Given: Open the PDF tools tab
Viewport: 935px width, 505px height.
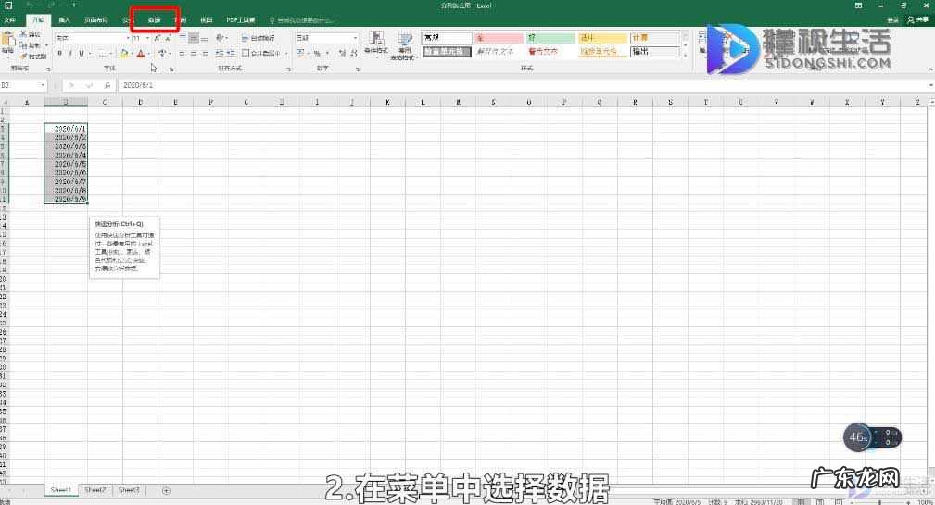Looking at the screenshot, I should pyautogui.click(x=240, y=20).
